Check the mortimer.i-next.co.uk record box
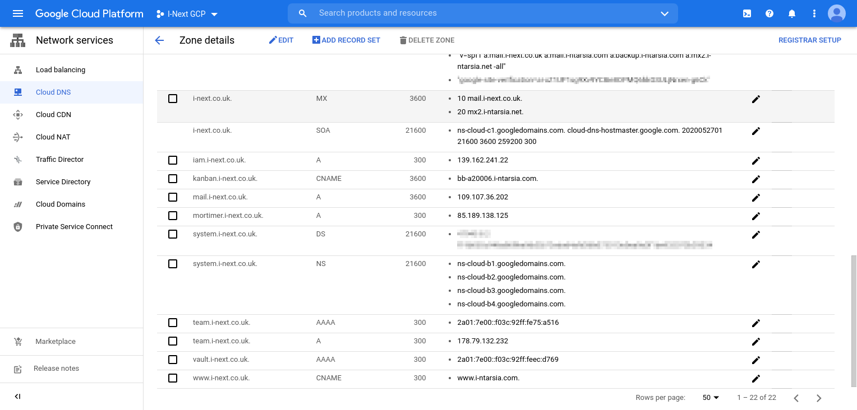Viewport: 857px width, 410px height. [173, 216]
